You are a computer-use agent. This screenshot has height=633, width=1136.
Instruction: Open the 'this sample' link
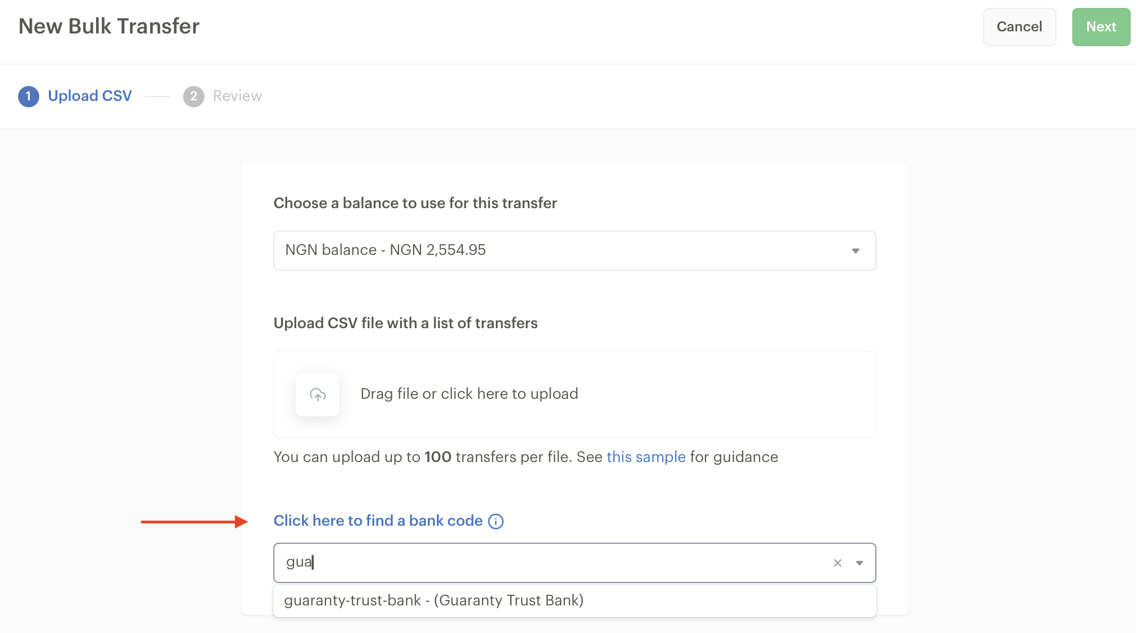[x=646, y=457]
